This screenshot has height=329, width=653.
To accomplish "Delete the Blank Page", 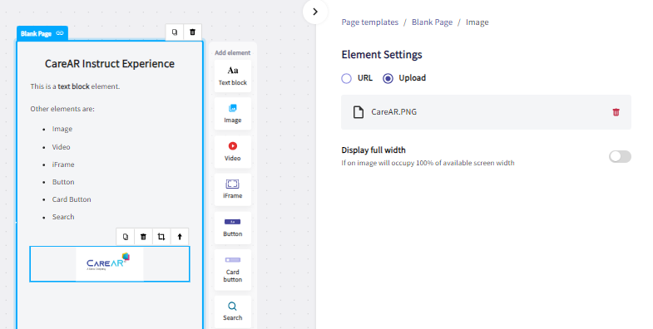I will 192,32.
